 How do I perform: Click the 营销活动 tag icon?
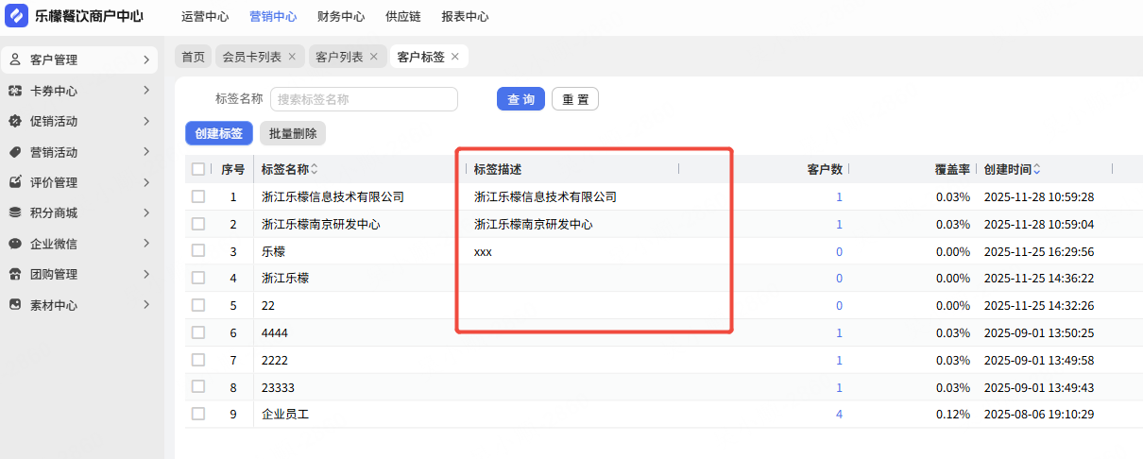click(15, 152)
